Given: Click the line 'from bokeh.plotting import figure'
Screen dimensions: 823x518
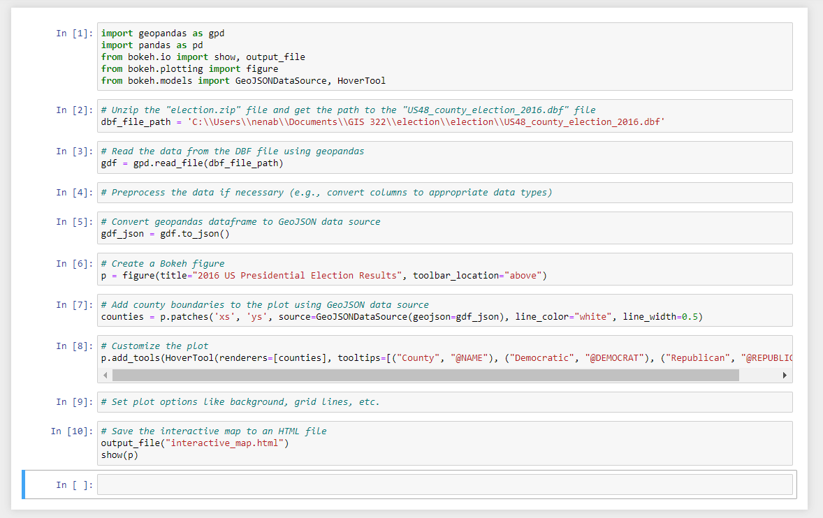Looking at the screenshot, I should click(x=189, y=69).
